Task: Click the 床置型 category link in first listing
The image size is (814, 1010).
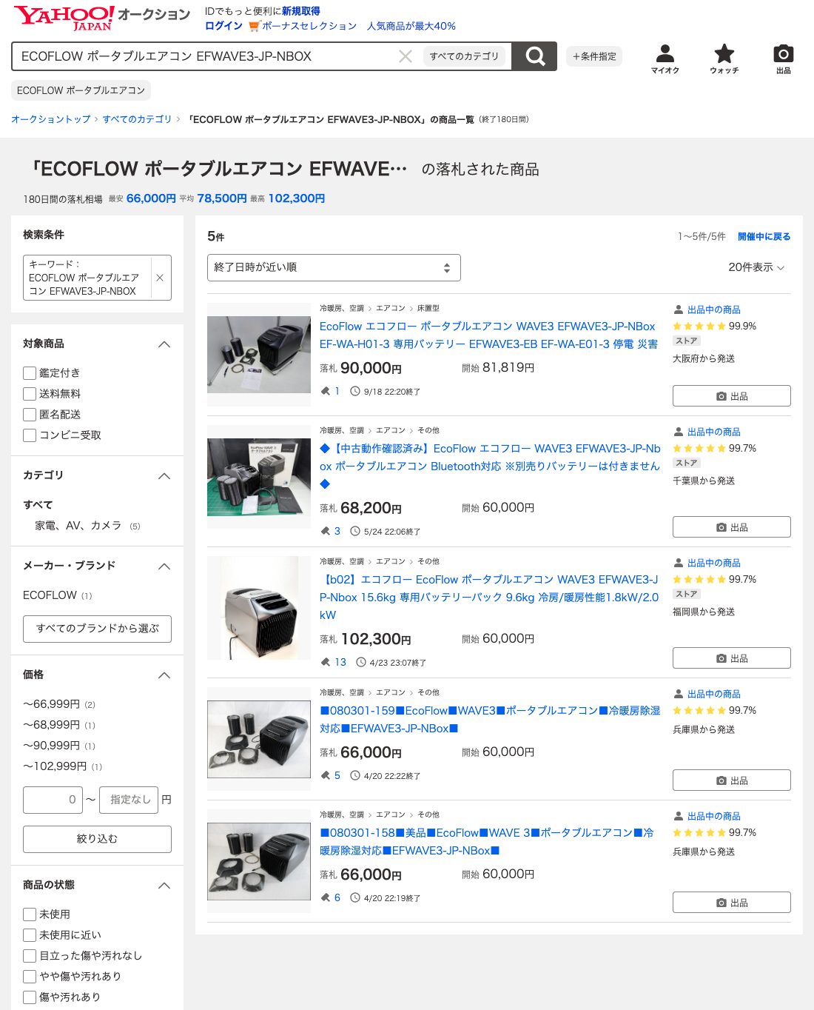Action: pyautogui.click(x=428, y=308)
